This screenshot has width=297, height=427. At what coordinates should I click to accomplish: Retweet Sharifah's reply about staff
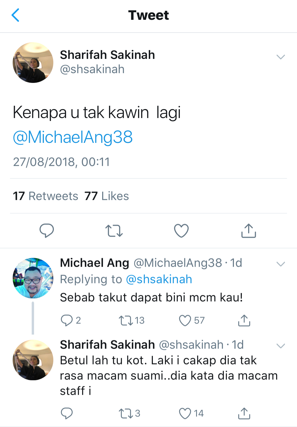click(126, 413)
